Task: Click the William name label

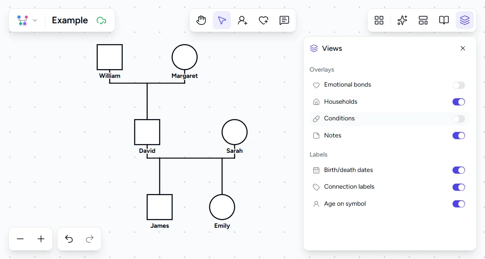Action: coord(109,76)
